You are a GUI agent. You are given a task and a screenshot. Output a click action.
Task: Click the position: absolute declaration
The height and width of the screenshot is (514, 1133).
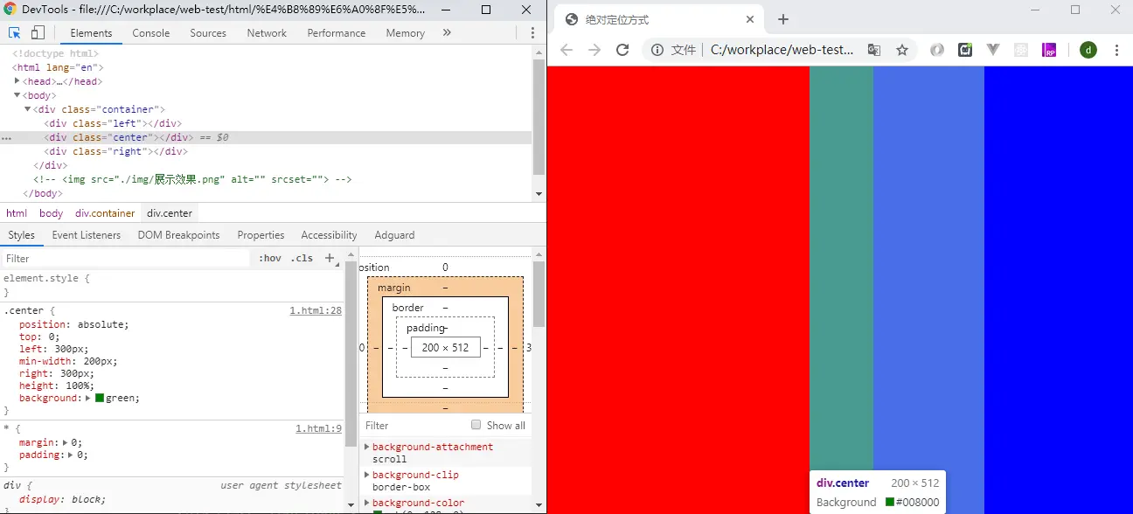[x=74, y=324]
